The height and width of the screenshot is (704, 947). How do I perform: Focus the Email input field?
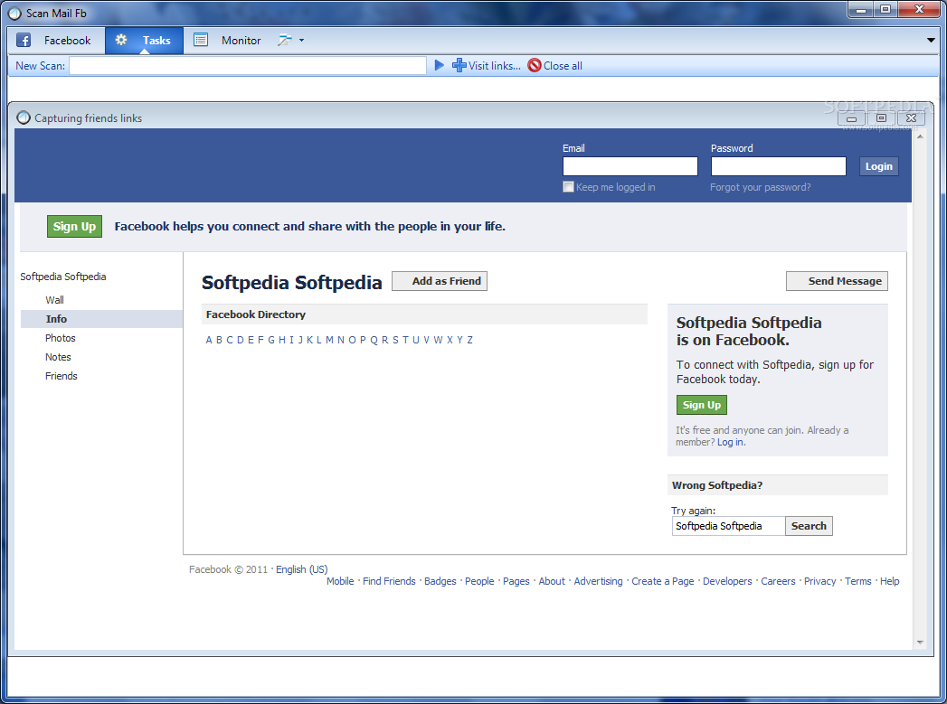(630, 166)
